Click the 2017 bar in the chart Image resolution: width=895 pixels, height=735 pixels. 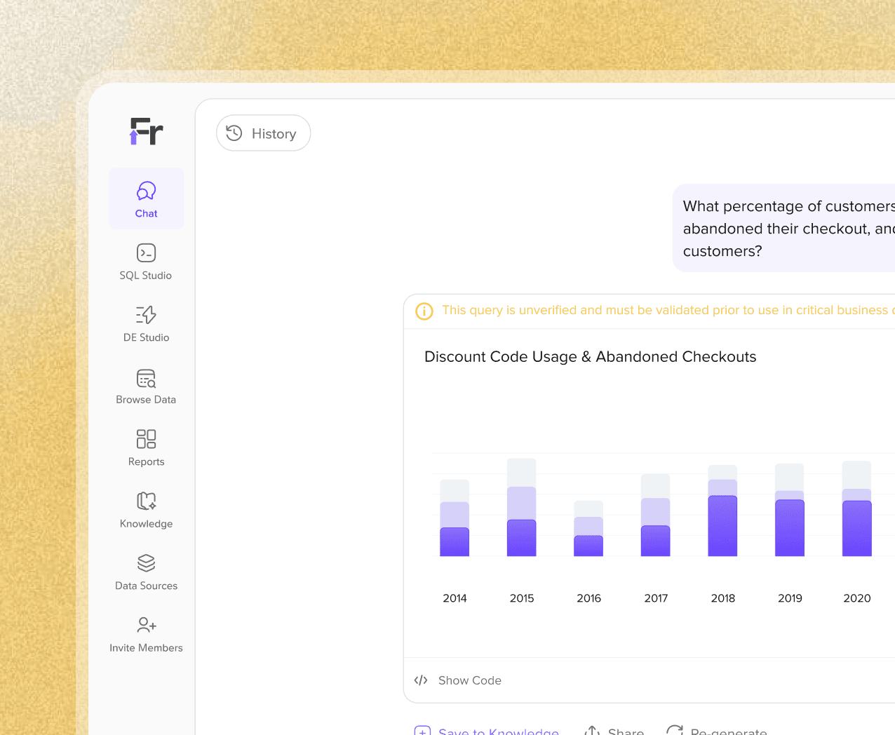(656, 515)
